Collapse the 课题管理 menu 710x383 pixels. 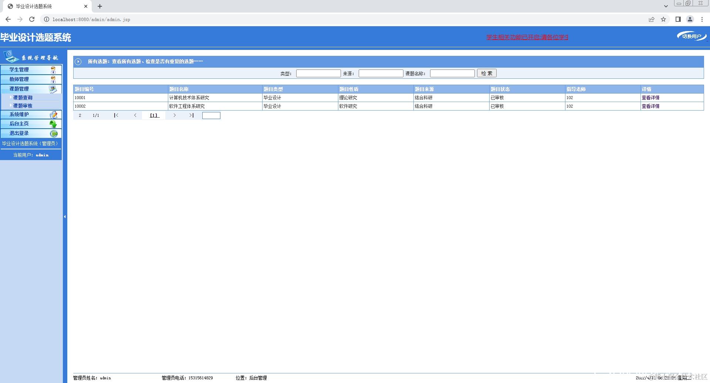31,89
